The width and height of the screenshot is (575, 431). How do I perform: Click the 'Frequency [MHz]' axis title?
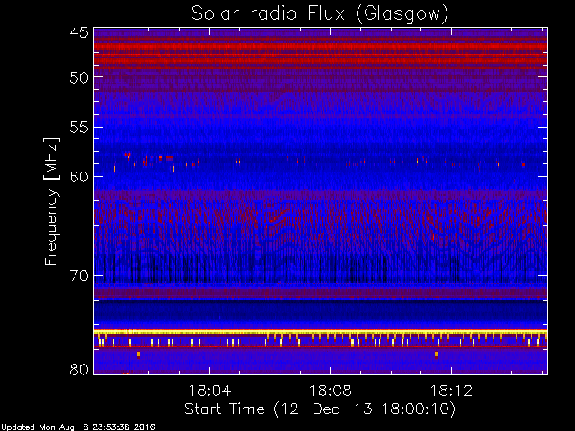point(52,201)
